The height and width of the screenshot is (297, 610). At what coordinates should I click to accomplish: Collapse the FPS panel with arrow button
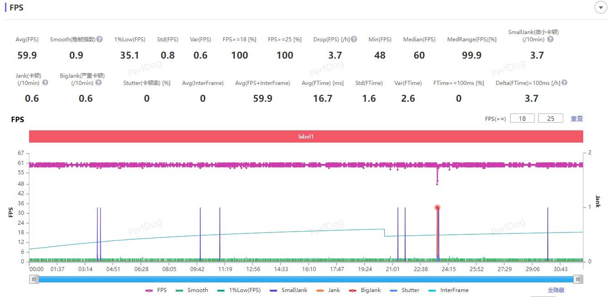(600, 7)
